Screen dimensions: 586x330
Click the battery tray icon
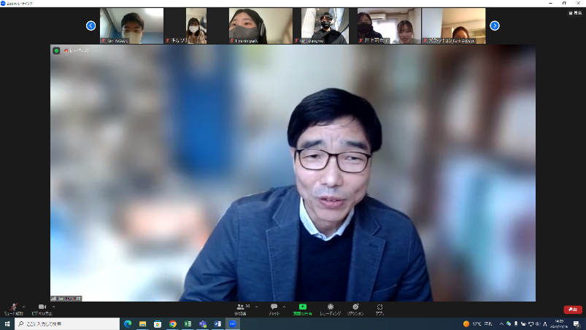coord(523,323)
